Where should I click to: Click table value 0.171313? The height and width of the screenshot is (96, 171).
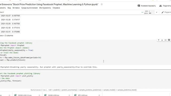16,28
